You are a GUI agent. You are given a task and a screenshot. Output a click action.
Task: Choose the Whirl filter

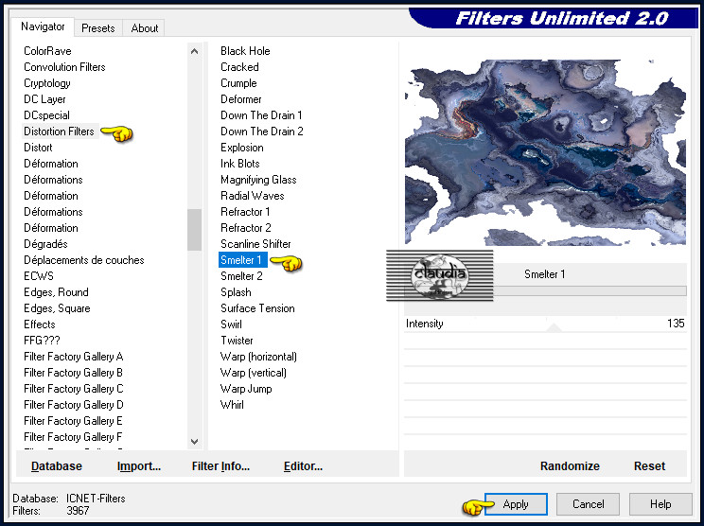pyautogui.click(x=232, y=405)
